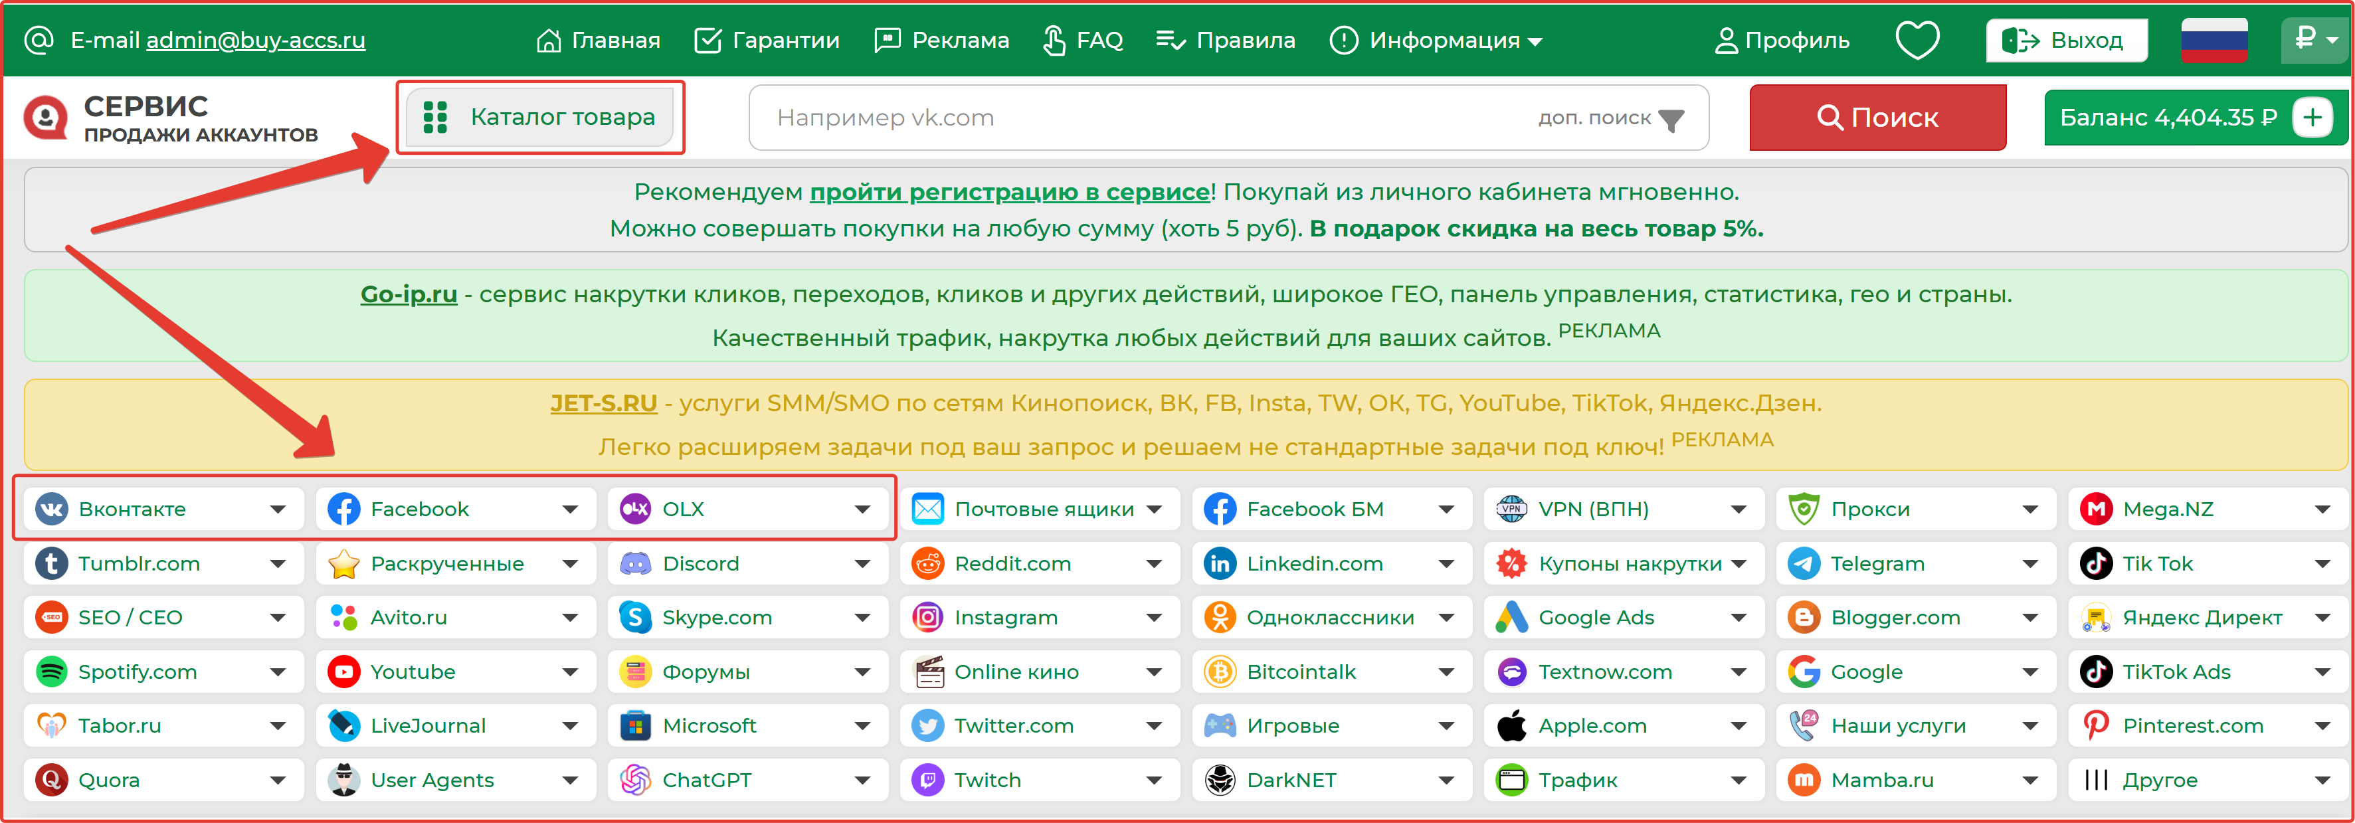Click the Прокси shield icon

1804,509
